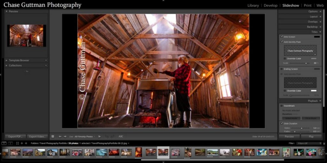
Task: Select second window display icon '2'
Action: (10, 143)
